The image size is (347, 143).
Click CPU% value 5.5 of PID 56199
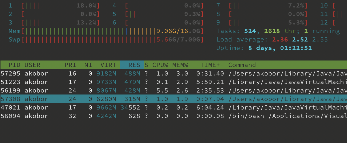pos(162,90)
